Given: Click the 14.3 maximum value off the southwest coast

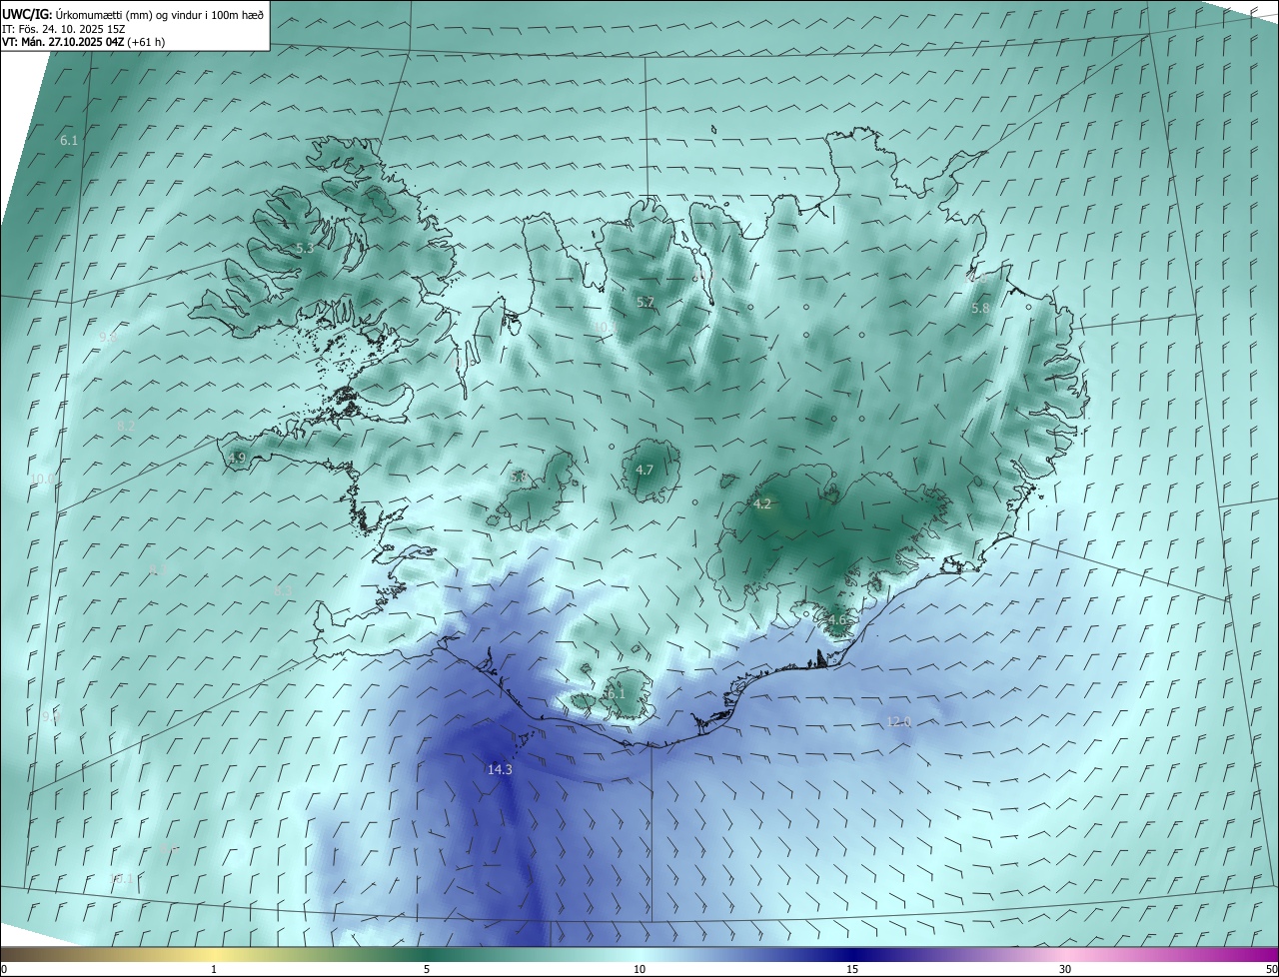Looking at the screenshot, I should click(x=500, y=769).
